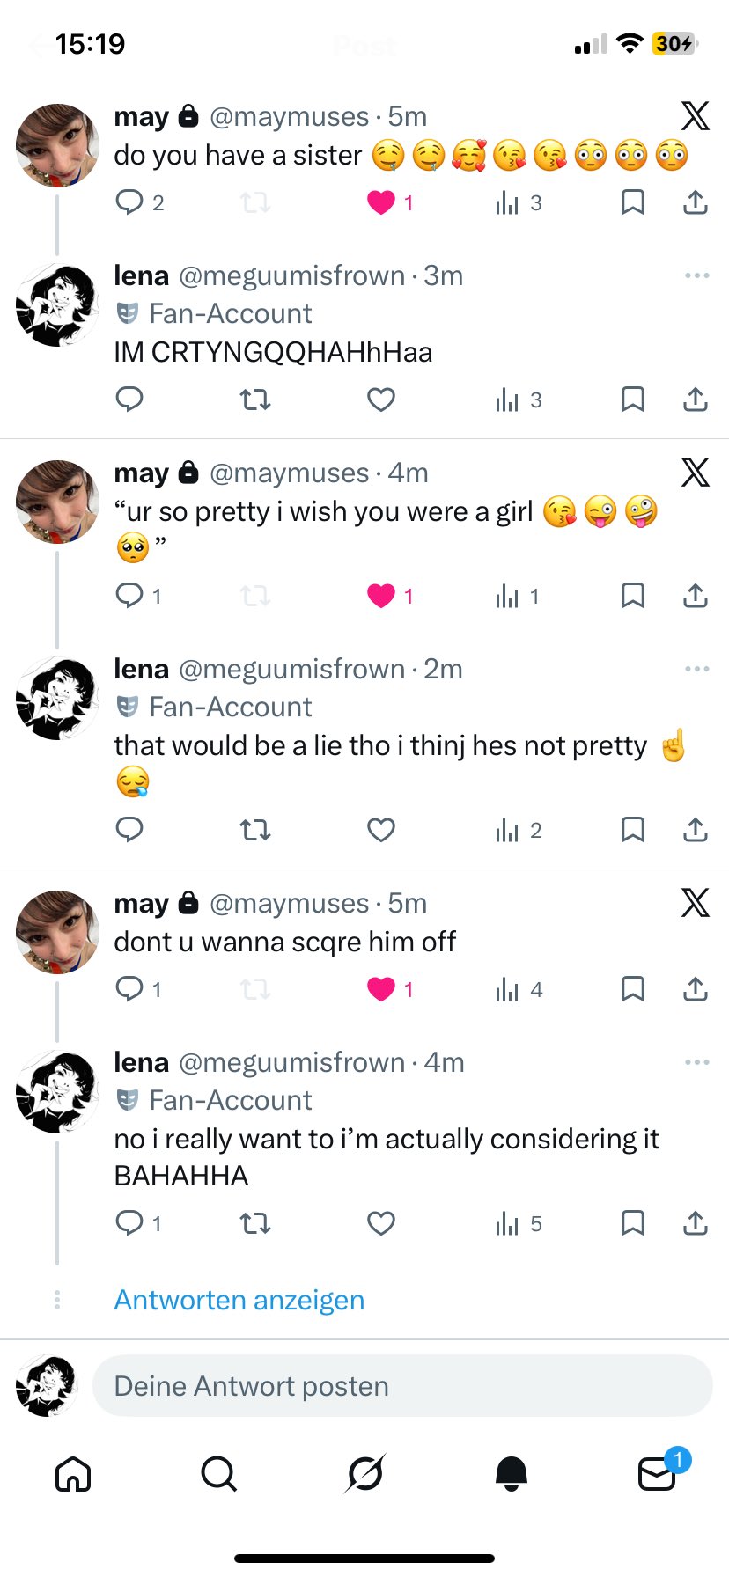This screenshot has height=1577, width=729.
Task: Open more options on lena's 2m reply
Action: tap(696, 670)
